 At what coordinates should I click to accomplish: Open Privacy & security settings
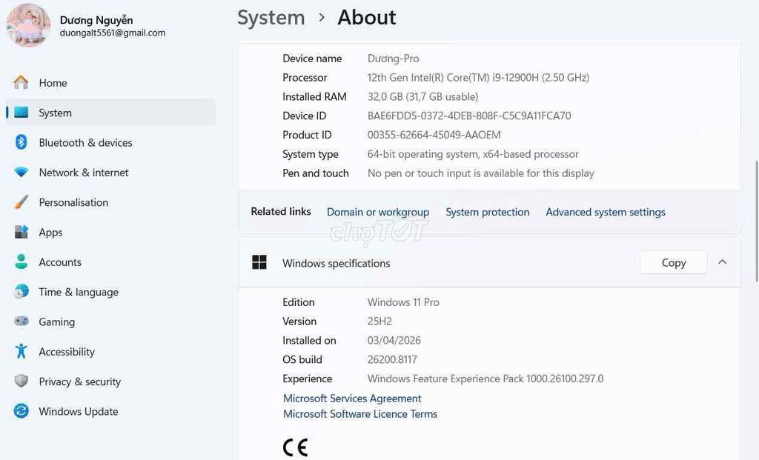(x=79, y=381)
